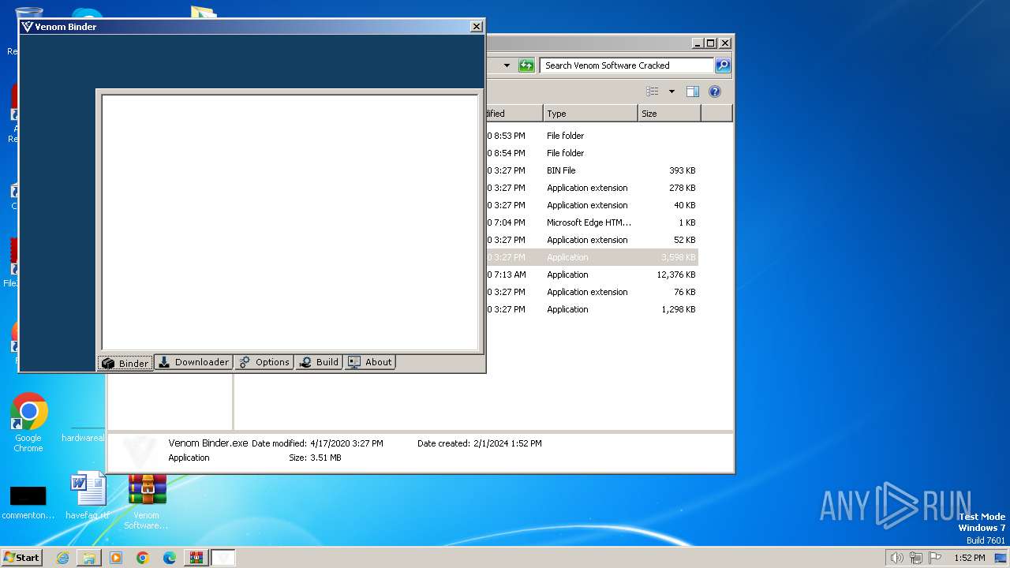Select the 1,298 KB Application row
This screenshot has width=1010, height=568.
click(x=592, y=309)
